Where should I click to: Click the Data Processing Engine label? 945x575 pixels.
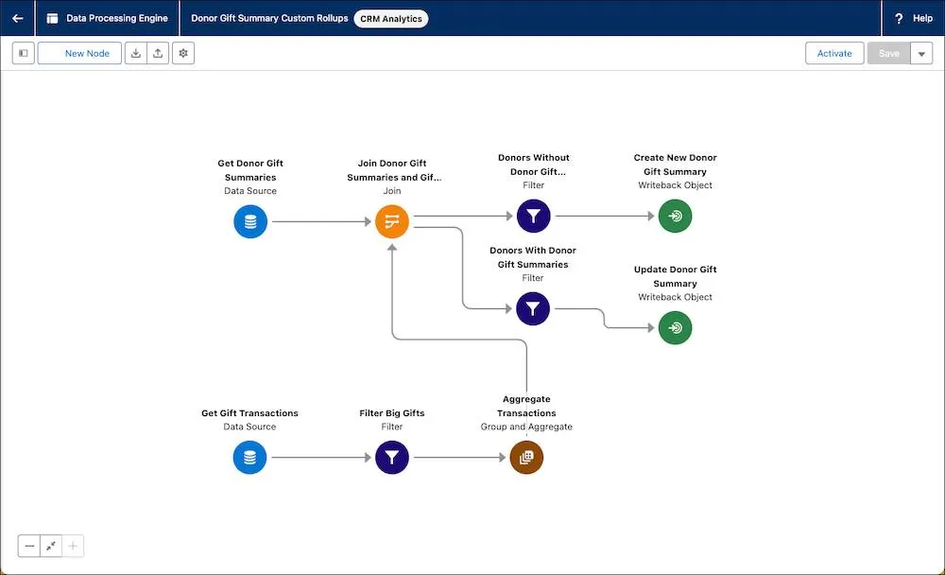(117, 18)
